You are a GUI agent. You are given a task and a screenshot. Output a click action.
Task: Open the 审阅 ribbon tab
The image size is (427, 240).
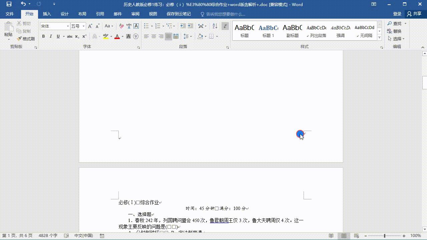click(x=135, y=14)
